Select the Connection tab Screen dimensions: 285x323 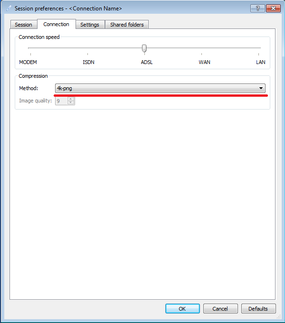tap(56, 24)
